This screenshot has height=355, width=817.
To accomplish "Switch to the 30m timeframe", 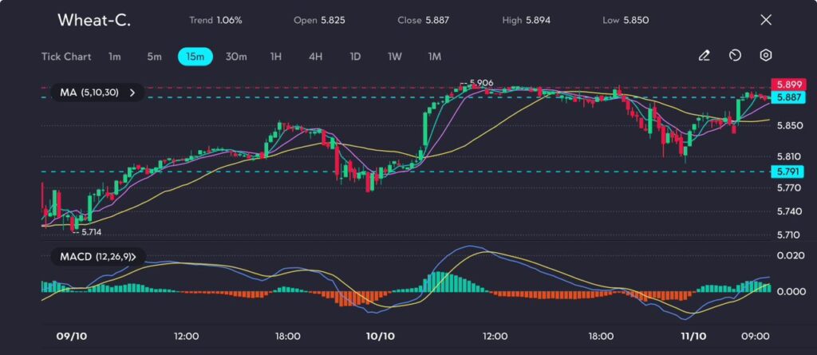I will pos(236,57).
